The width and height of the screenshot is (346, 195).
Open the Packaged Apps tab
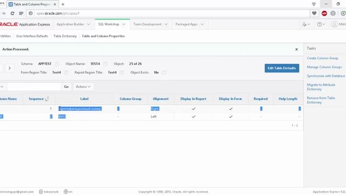pyautogui.click(x=187, y=24)
